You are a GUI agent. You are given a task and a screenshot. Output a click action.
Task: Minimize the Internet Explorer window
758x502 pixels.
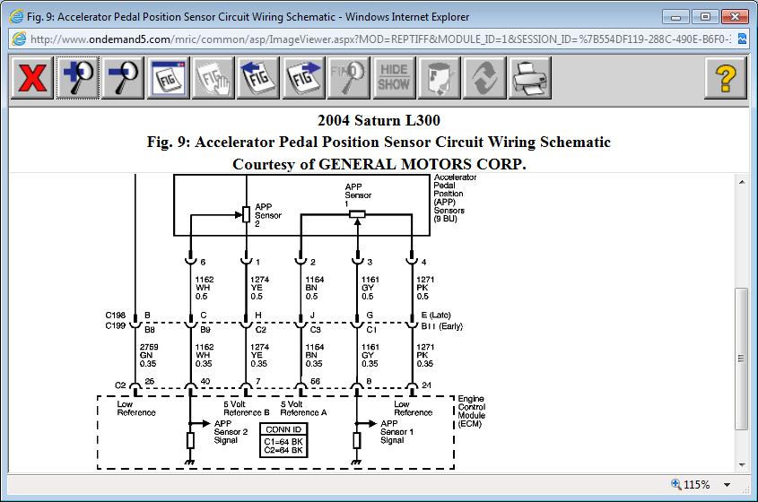click(x=675, y=17)
